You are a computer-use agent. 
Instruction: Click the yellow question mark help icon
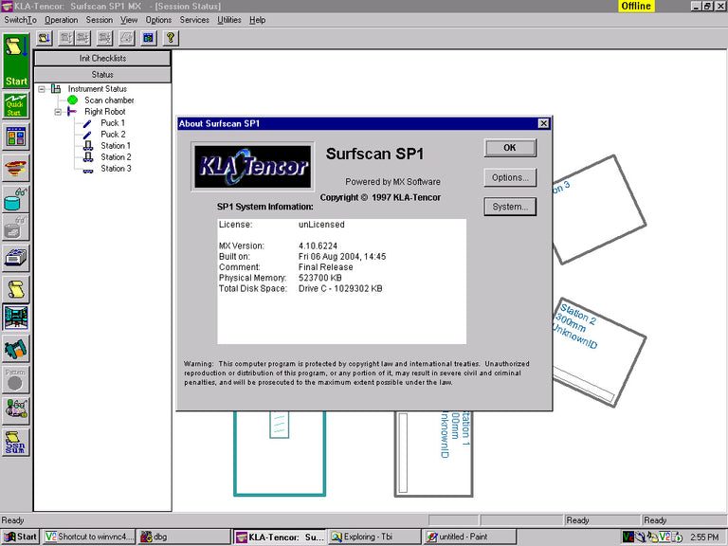(x=171, y=38)
